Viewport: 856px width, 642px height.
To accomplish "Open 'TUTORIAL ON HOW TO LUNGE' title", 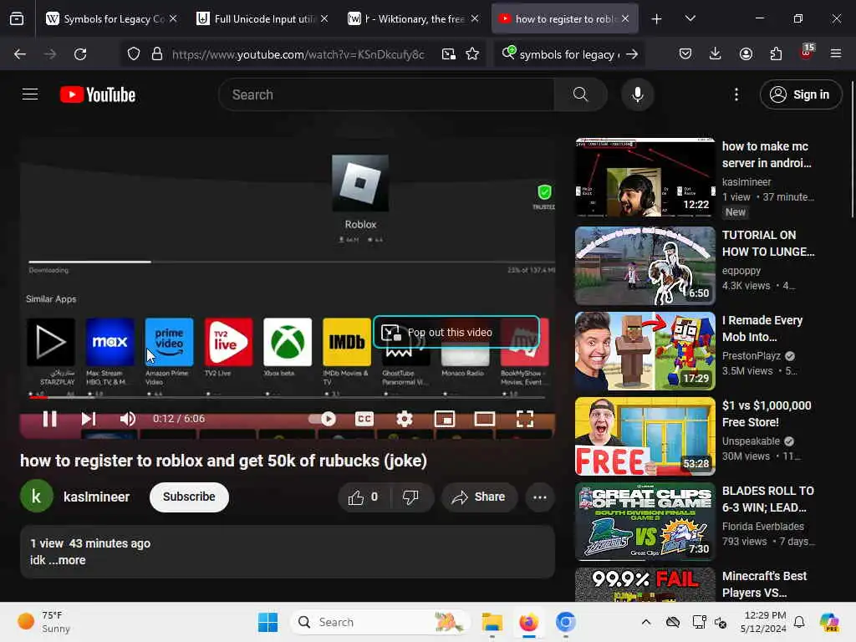I will (767, 243).
